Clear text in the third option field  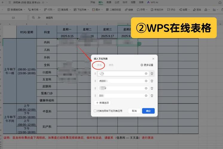[x=146, y=88]
